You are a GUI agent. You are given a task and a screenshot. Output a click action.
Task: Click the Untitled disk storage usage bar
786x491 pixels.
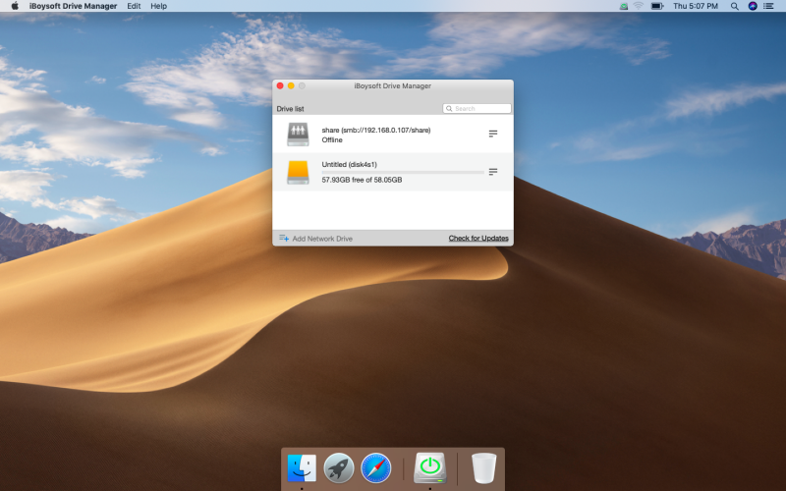403,172
